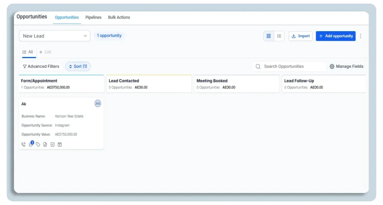
Task: Open notes icon on the Ak opportunity card
Action: [45, 145]
